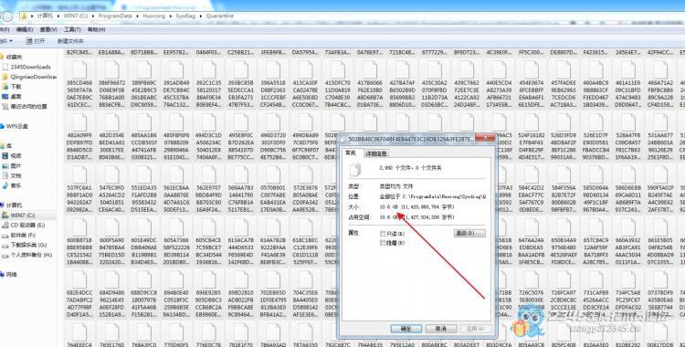This screenshot has width=685, height=347.
Task: Click the 高级 advanced attributes button
Action: coord(469,234)
